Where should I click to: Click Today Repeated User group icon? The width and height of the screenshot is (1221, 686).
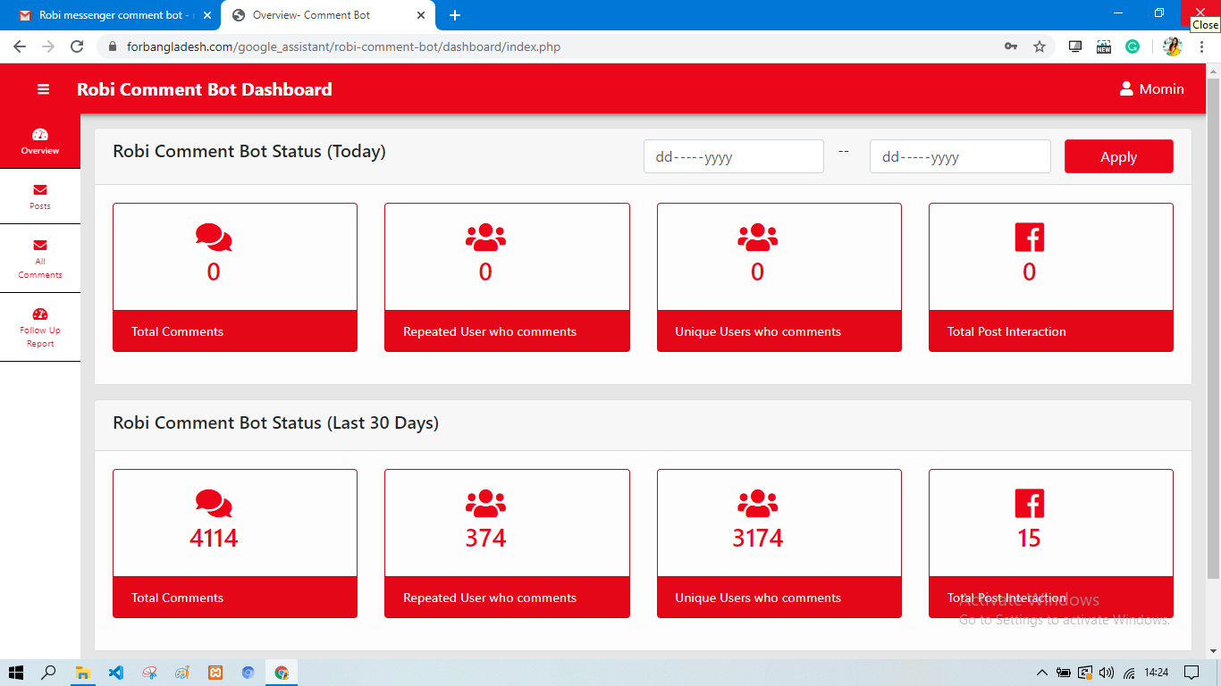pos(485,237)
